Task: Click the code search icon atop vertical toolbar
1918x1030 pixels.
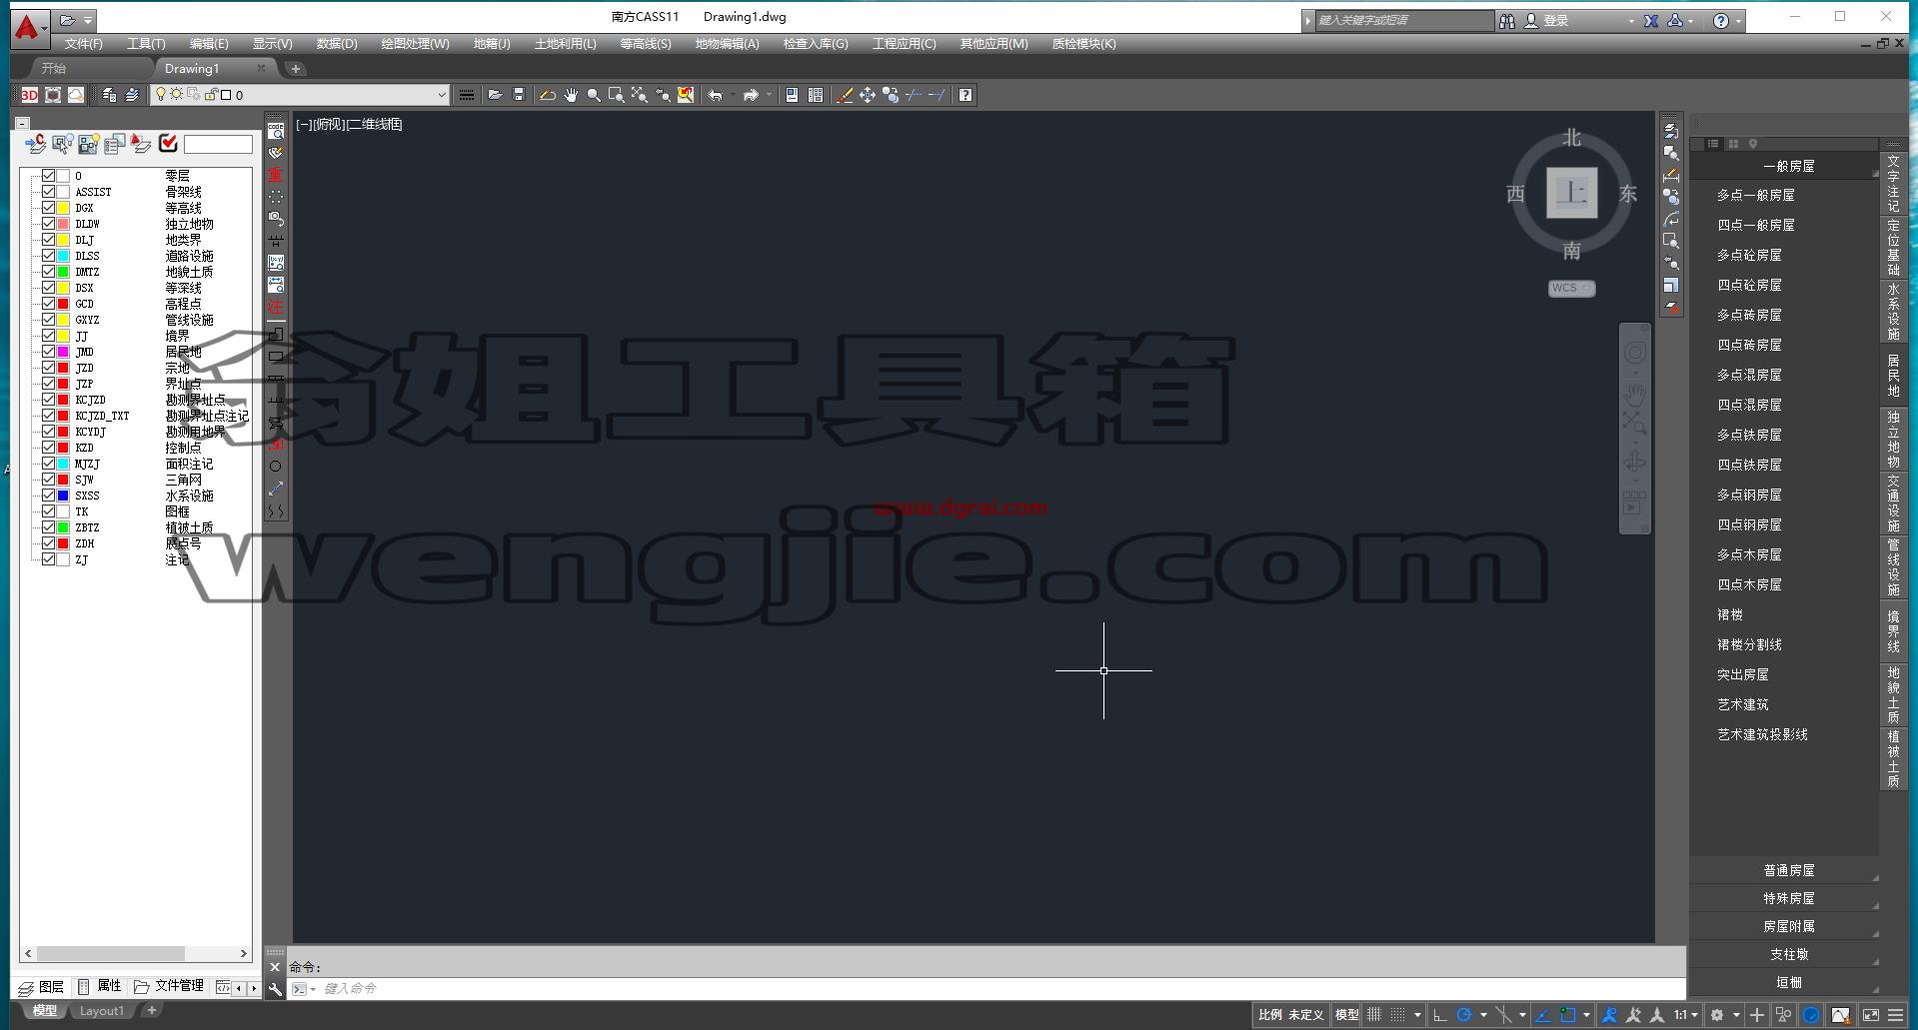Action: point(276,131)
